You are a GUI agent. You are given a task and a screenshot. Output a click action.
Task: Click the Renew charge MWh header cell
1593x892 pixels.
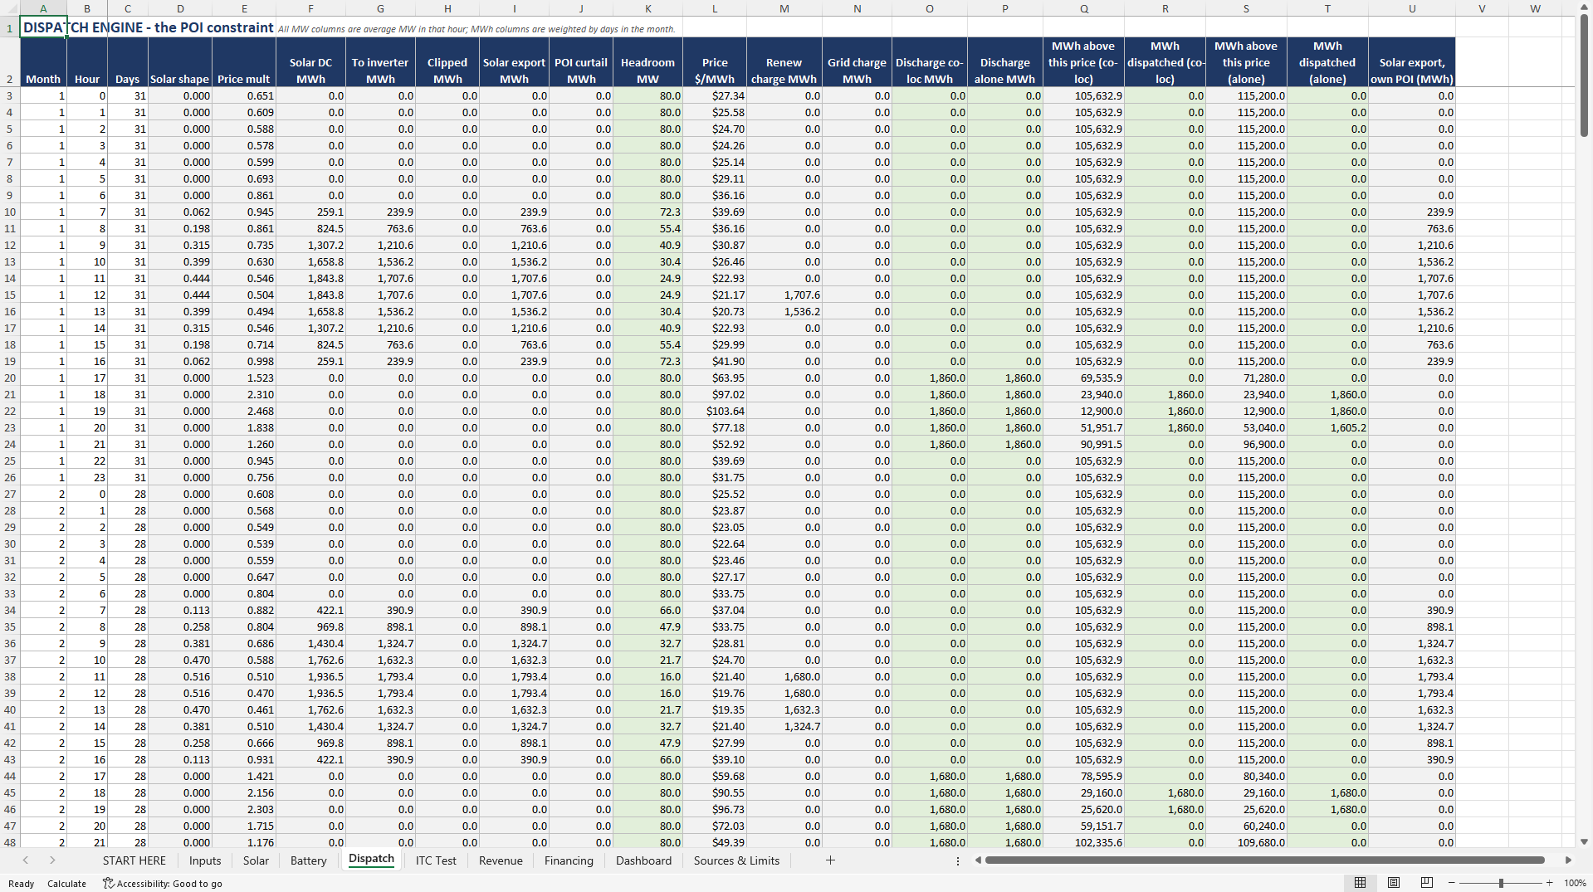pyautogui.click(x=784, y=62)
